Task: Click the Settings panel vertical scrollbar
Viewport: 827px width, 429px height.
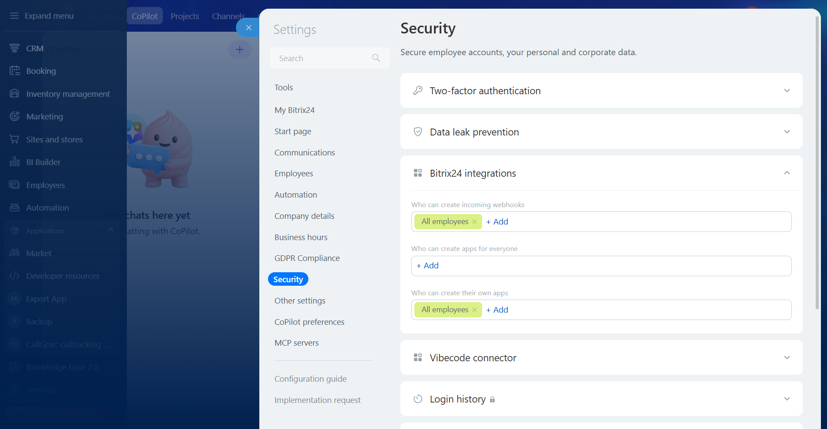Action: click(817, 163)
